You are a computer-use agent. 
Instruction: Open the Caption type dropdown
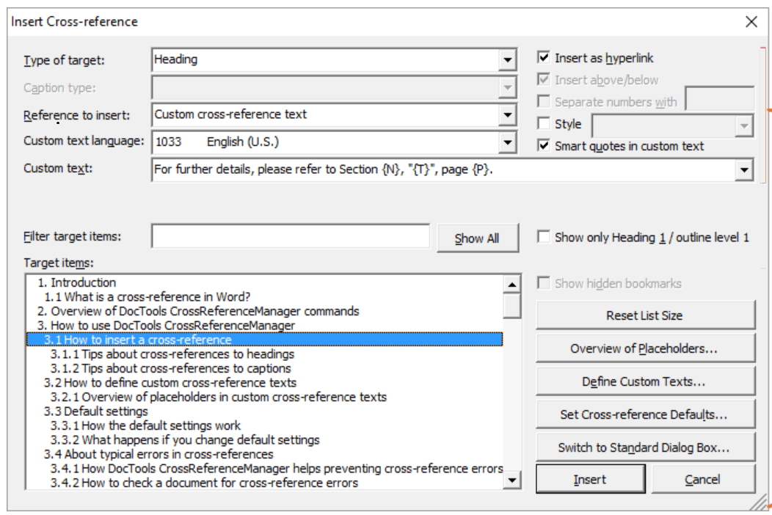(507, 87)
